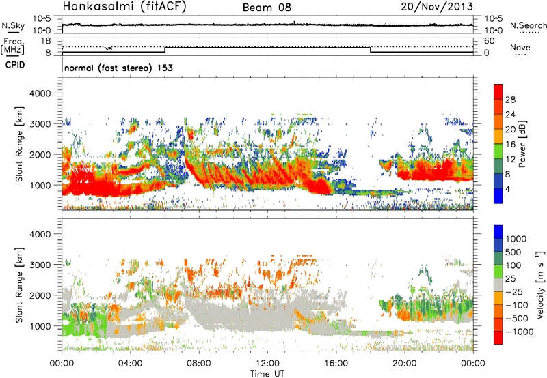Select the 'Beam 08' label
547x378 pixels.
click(x=267, y=8)
